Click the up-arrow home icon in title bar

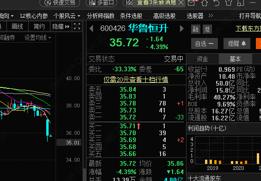click(205, 3)
